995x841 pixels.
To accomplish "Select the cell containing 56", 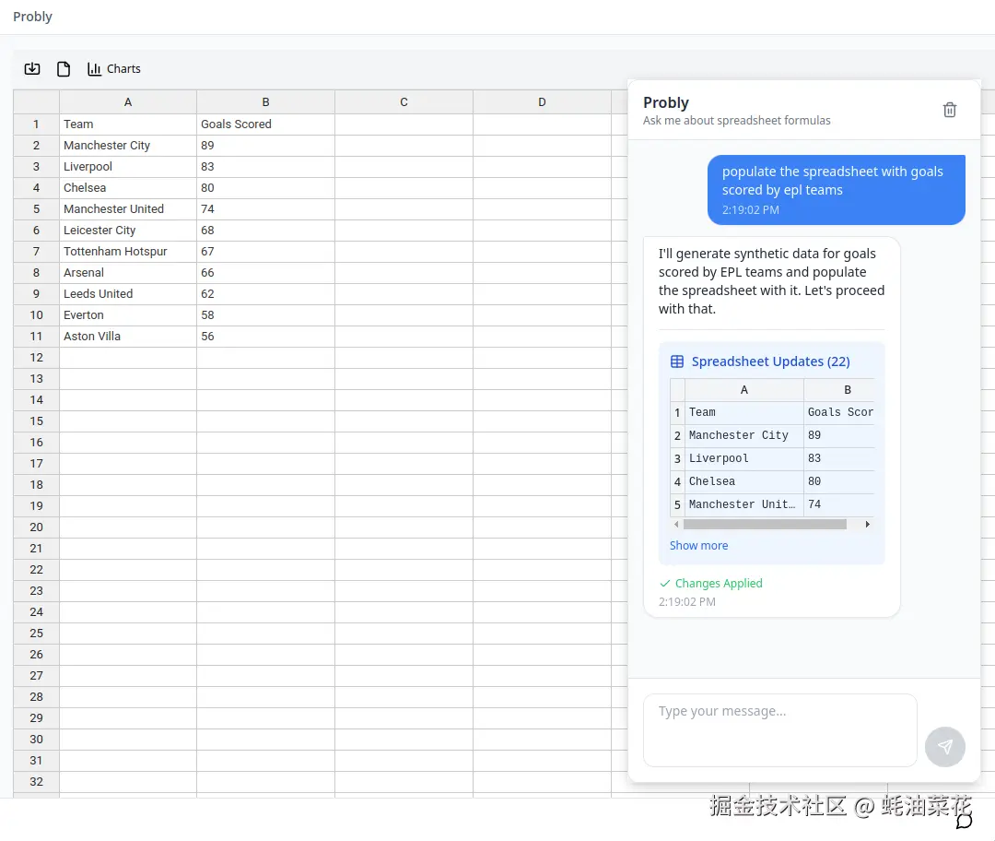I will (x=266, y=336).
